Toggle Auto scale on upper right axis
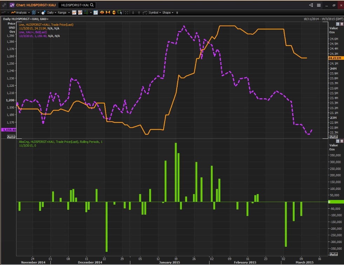 click(x=333, y=137)
